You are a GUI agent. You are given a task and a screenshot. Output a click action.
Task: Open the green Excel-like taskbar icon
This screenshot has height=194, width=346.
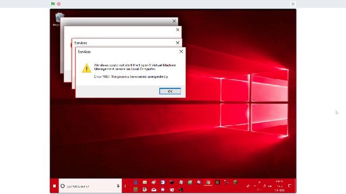click(x=190, y=182)
